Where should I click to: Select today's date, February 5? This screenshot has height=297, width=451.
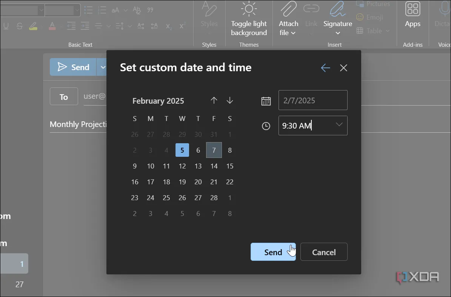182,150
